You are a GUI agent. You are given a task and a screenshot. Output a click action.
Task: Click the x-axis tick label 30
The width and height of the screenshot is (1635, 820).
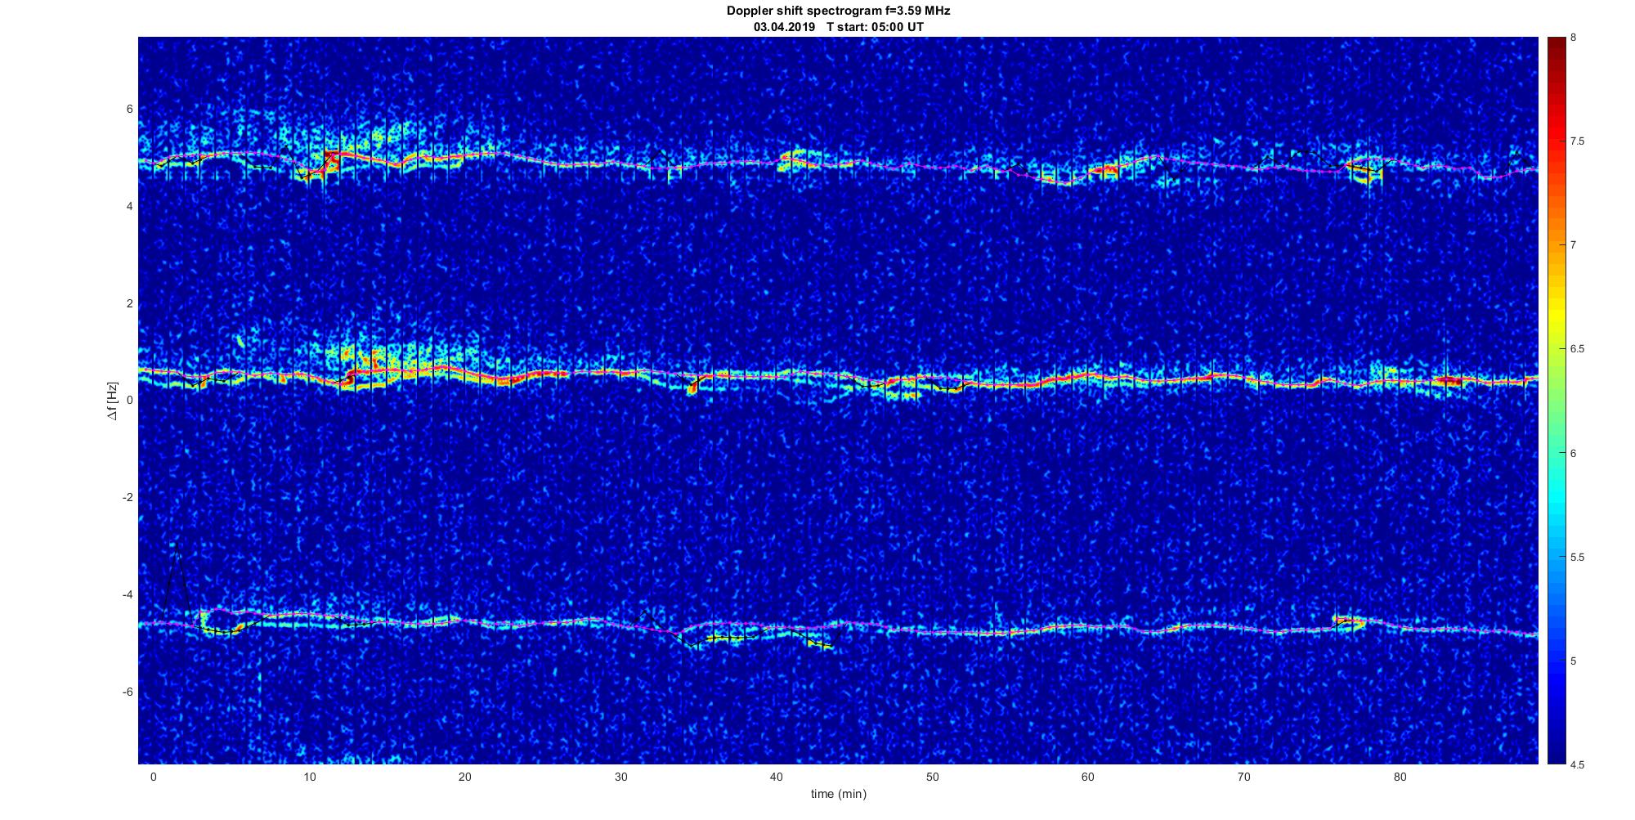(x=620, y=777)
